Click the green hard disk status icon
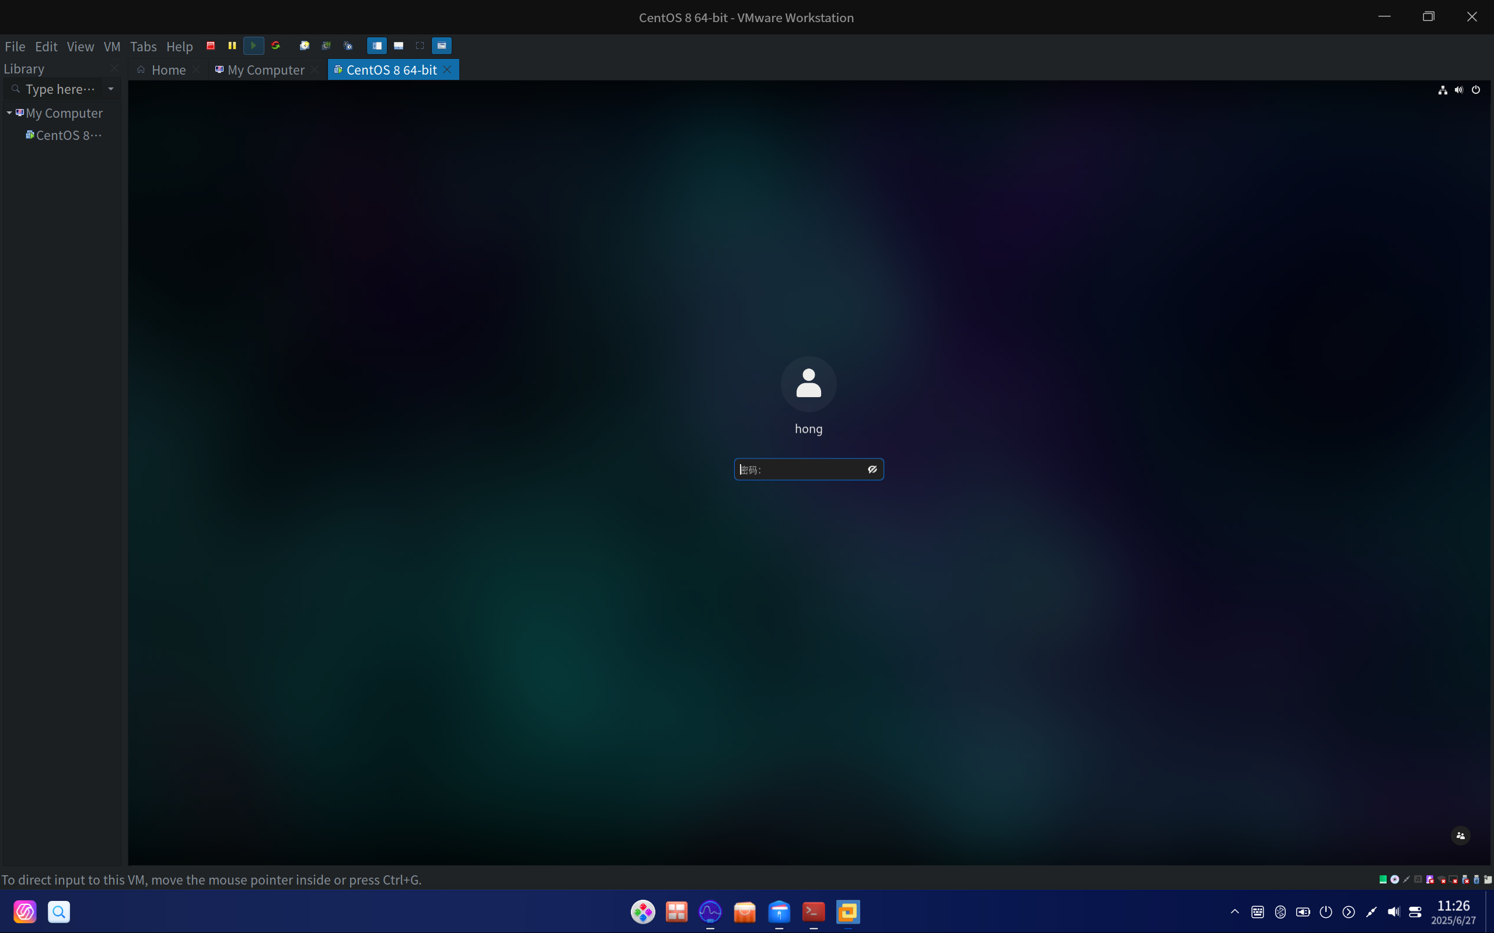The image size is (1494, 933). pos(1383,879)
